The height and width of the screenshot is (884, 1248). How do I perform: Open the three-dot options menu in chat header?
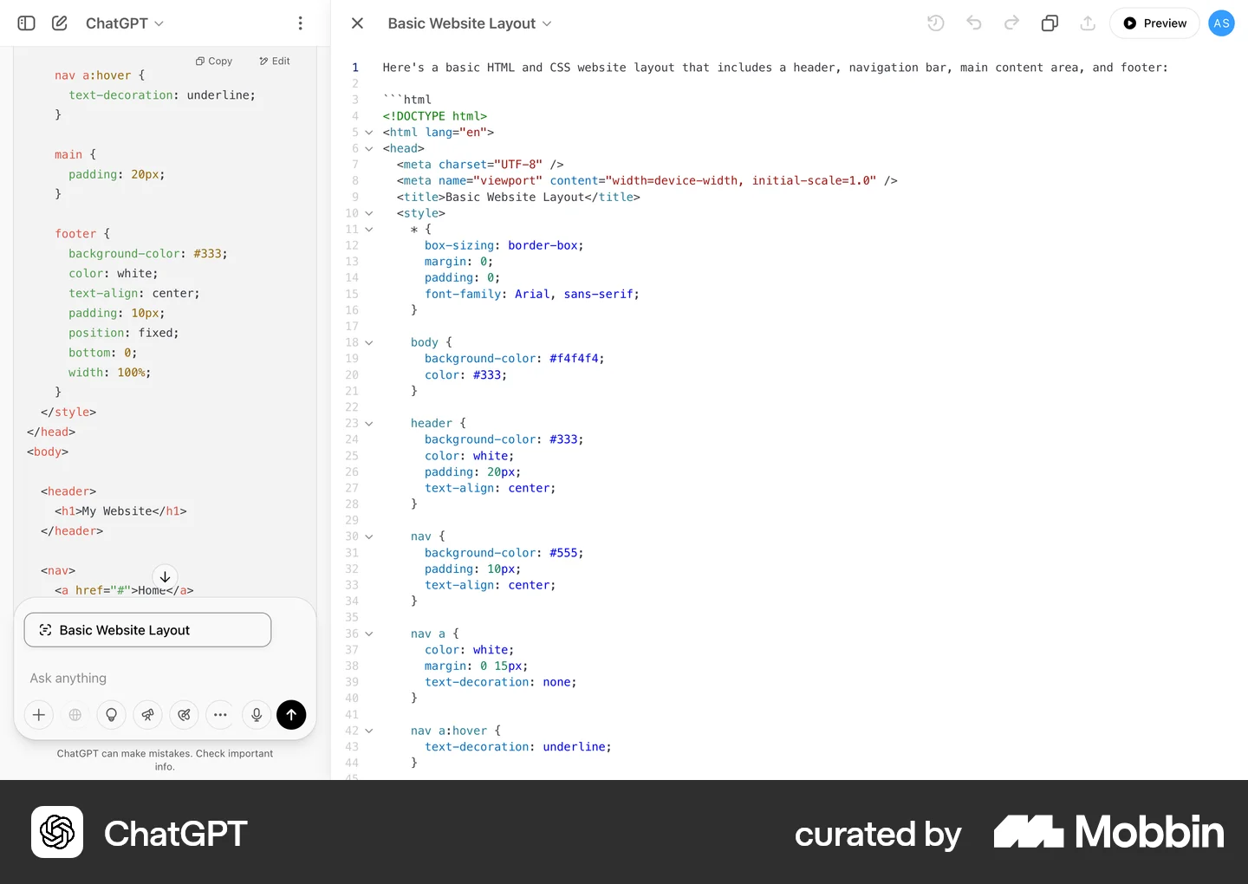tap(301, 23)
